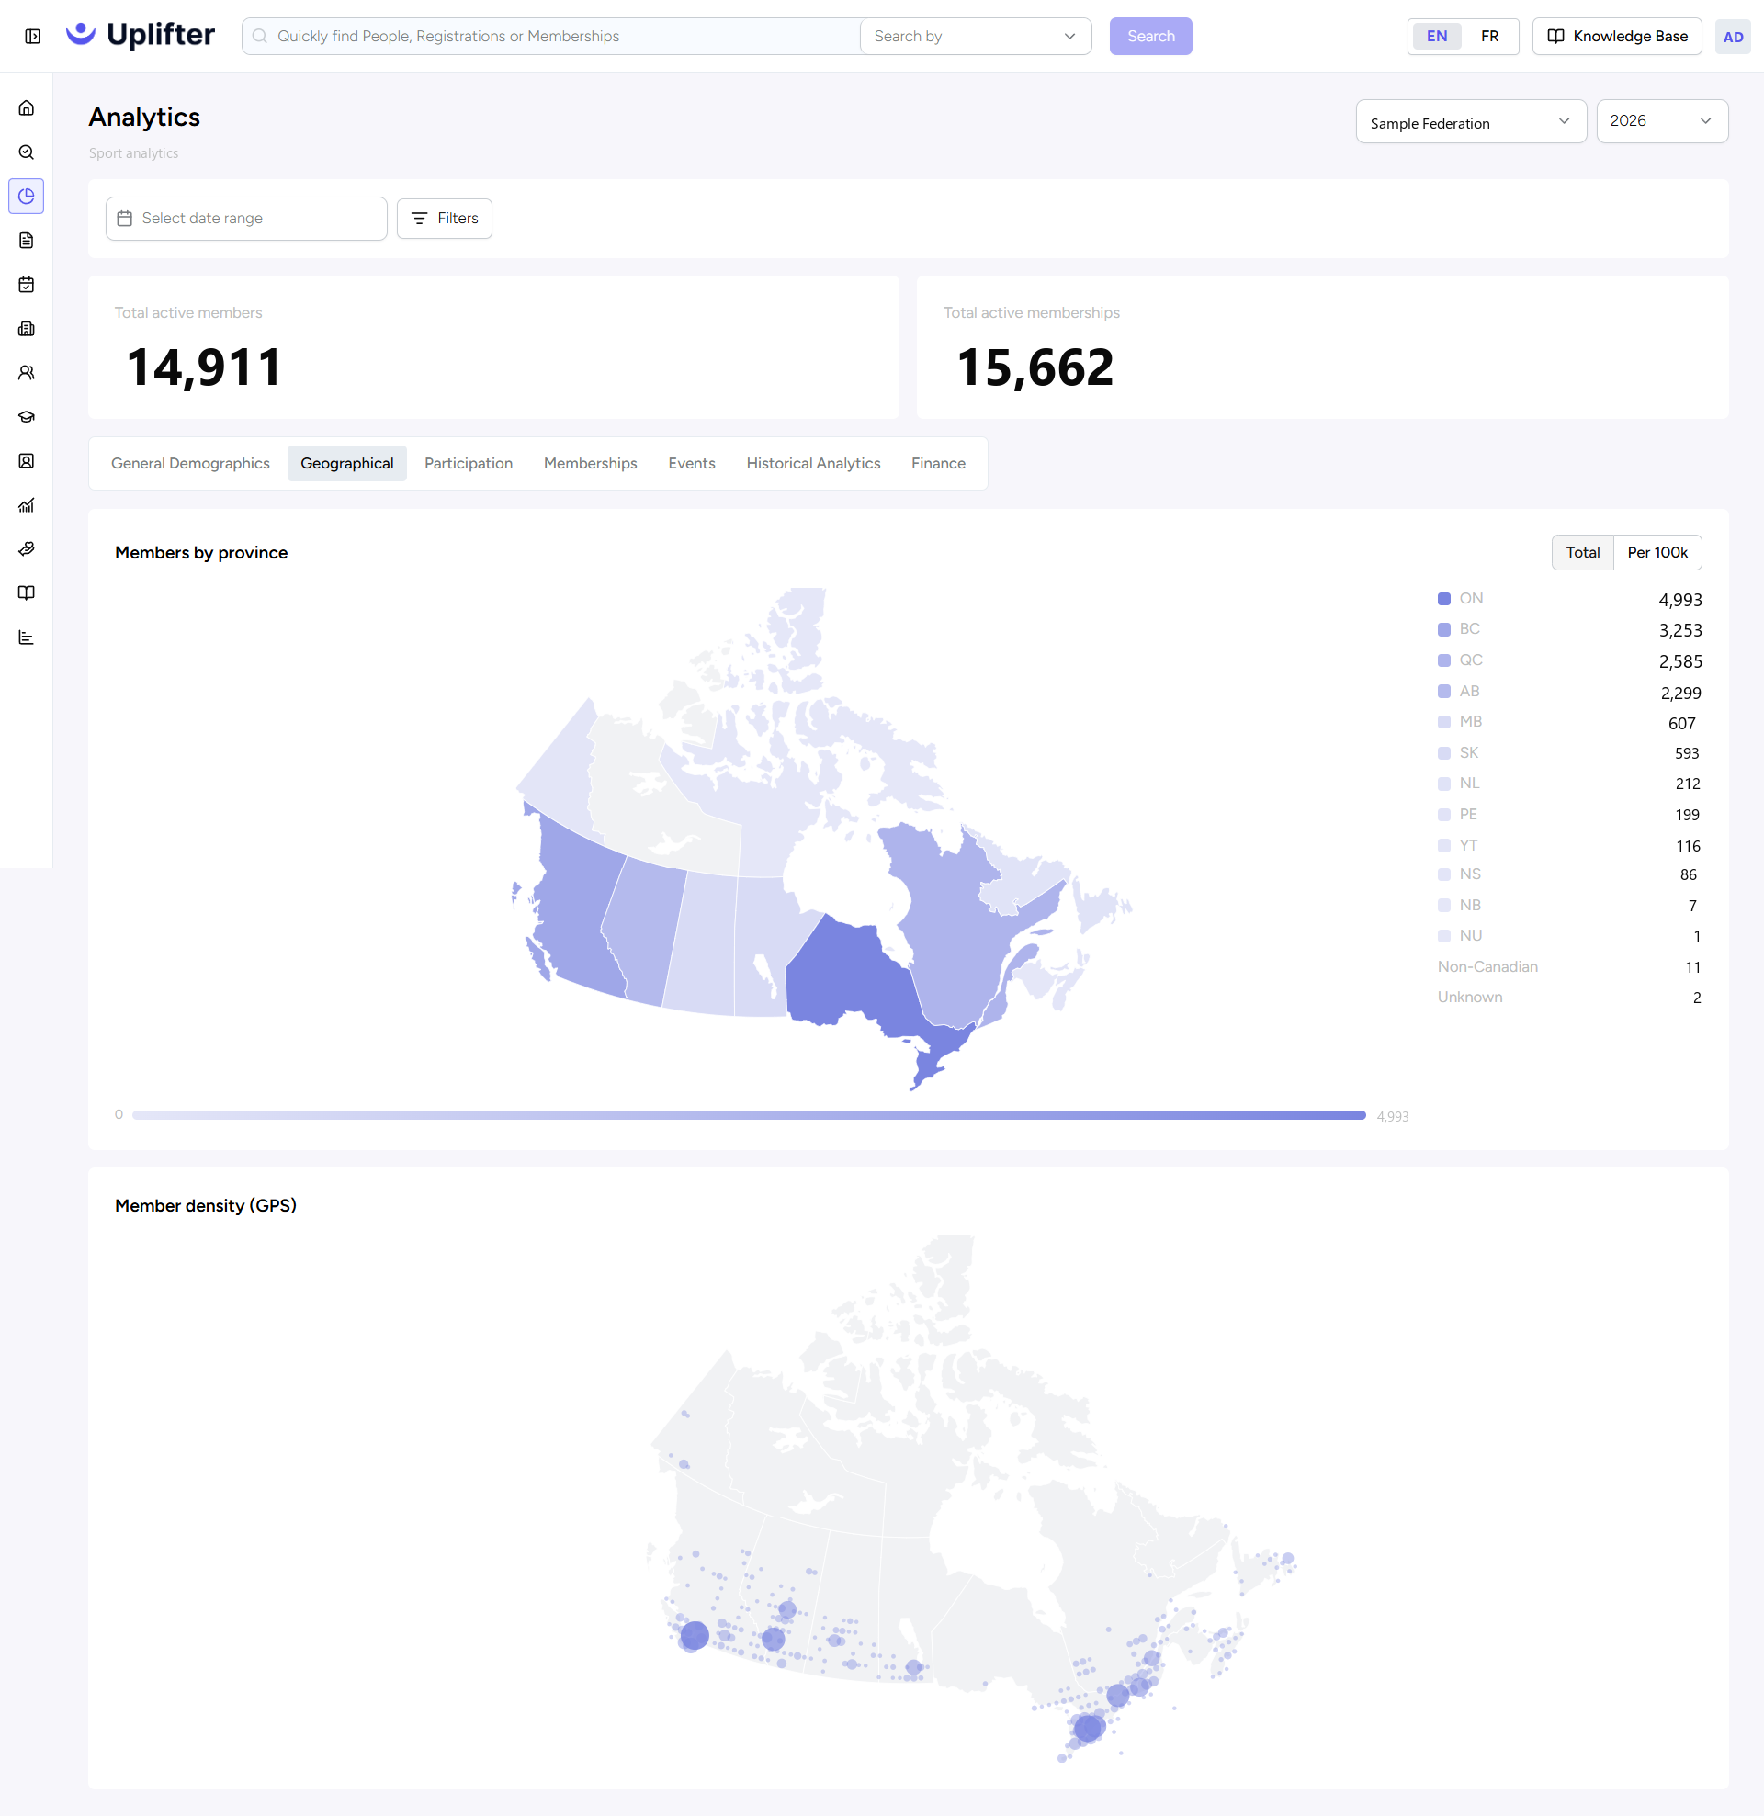1764x1816 pixels.
Task: Open the Filters button
Action: pos(444,219)
